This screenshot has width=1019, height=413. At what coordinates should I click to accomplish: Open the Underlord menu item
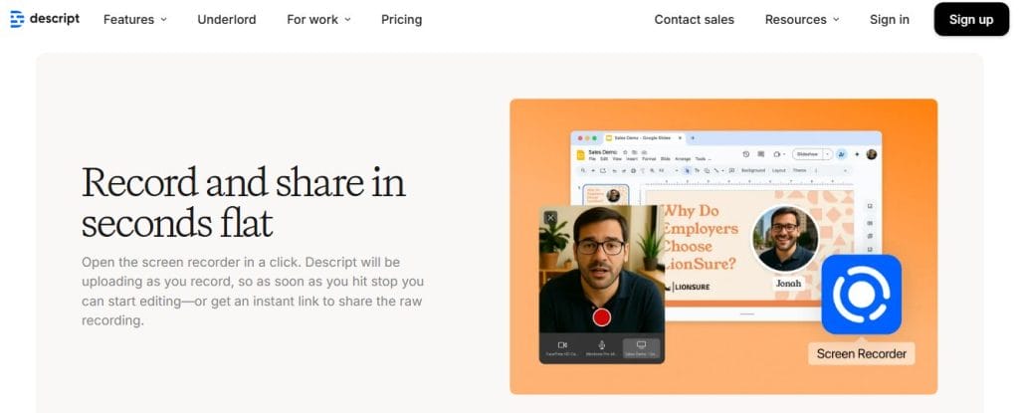tap(227, 20)
